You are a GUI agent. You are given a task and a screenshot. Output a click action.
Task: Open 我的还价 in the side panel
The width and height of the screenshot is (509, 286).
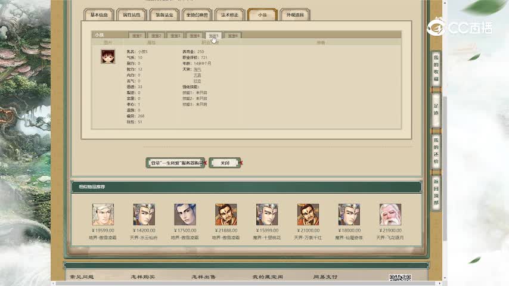click(436, 151)
